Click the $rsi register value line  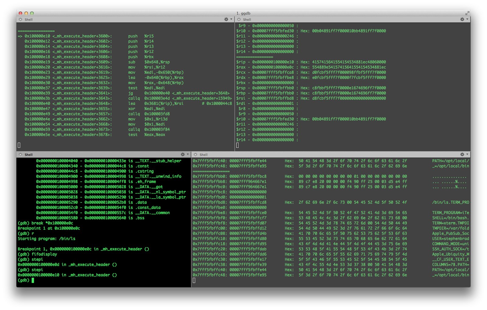[311, 98]
